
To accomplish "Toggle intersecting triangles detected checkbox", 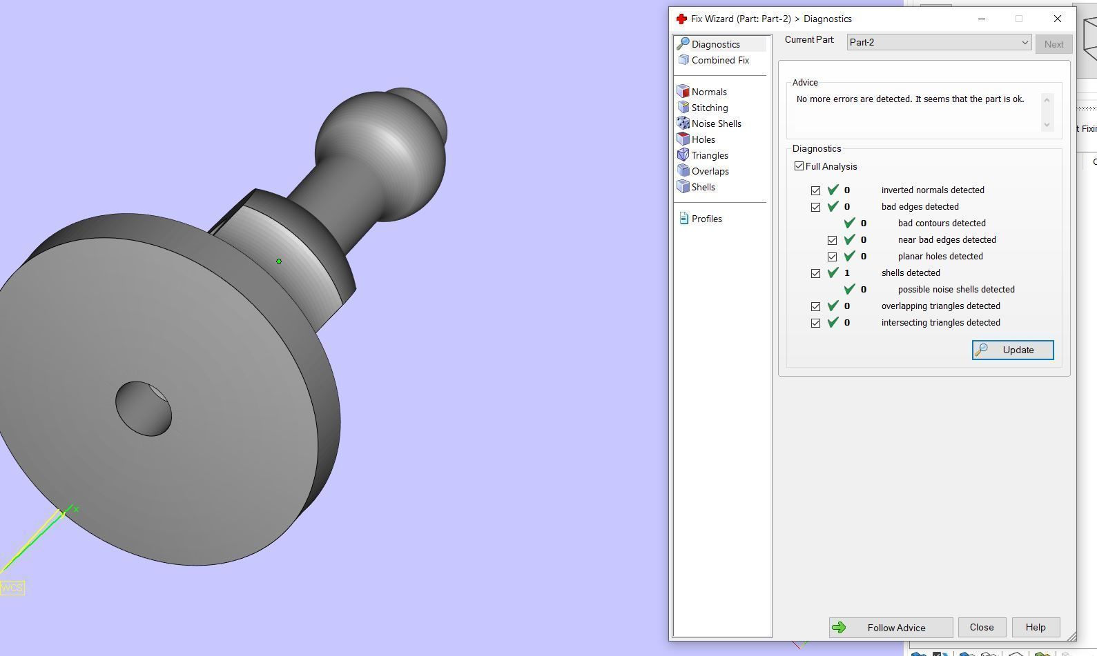I will pos(815,323).
